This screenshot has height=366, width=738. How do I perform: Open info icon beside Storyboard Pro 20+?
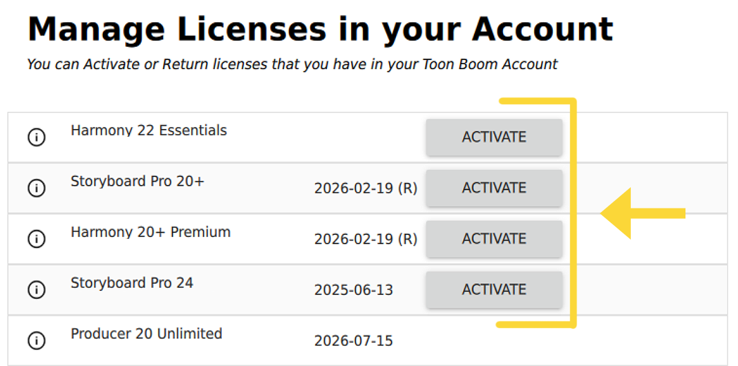36,188
